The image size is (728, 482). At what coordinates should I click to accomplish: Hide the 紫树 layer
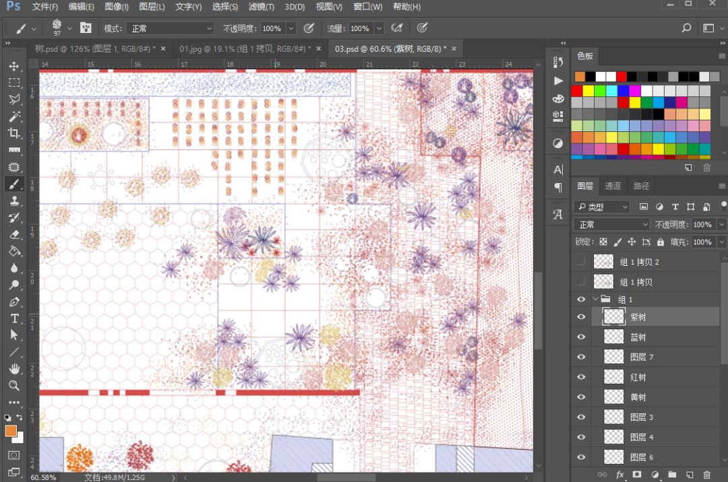581,317
